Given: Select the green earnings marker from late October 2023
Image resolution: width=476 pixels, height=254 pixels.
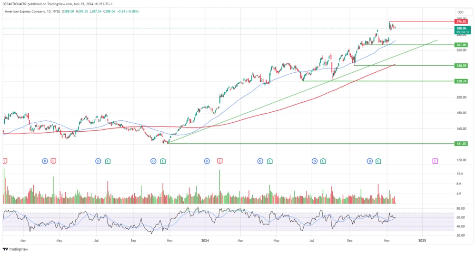Looking at the screenshot, I should coord(163,161).
